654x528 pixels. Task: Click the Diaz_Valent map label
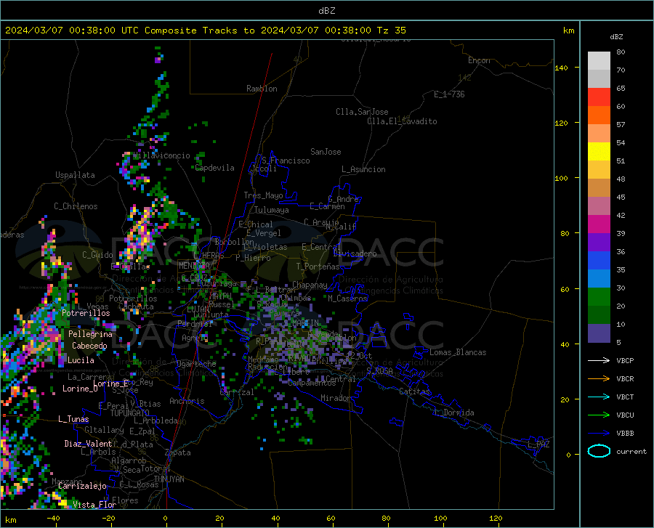click(88, 444)
